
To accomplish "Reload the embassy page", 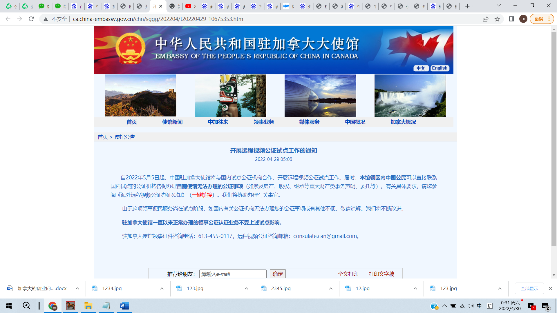I will coord(31,19).
